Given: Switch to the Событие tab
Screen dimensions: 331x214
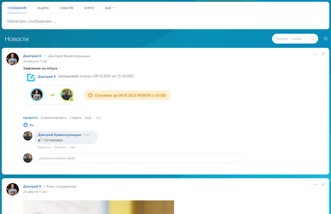Looking at the screenshot, I should (66, 8).
